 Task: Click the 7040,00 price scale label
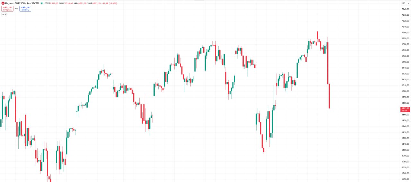405,9
